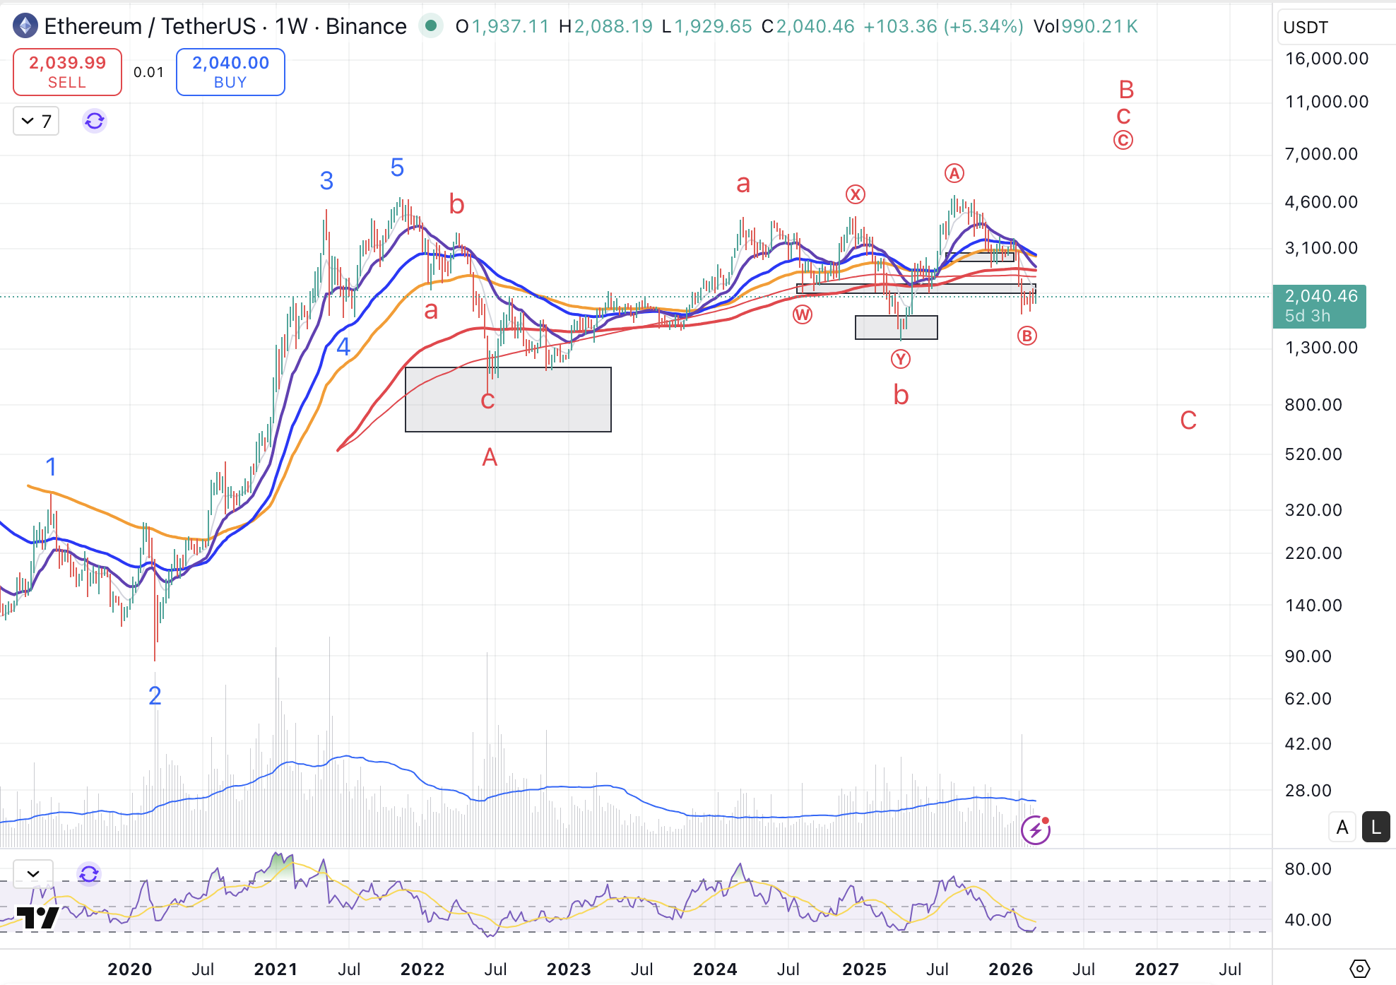Click the lightning bolt events icon
This screenshot has width=1396, height=985.
coord(1036,830)
